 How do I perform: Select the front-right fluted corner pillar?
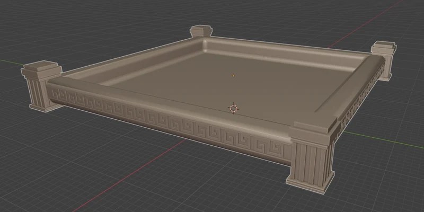(x=312, y=156)
